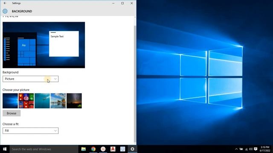Click the Settings gear icon on taskbar
This screenshot has width=273, height=153.
click(x=132, y=149)
